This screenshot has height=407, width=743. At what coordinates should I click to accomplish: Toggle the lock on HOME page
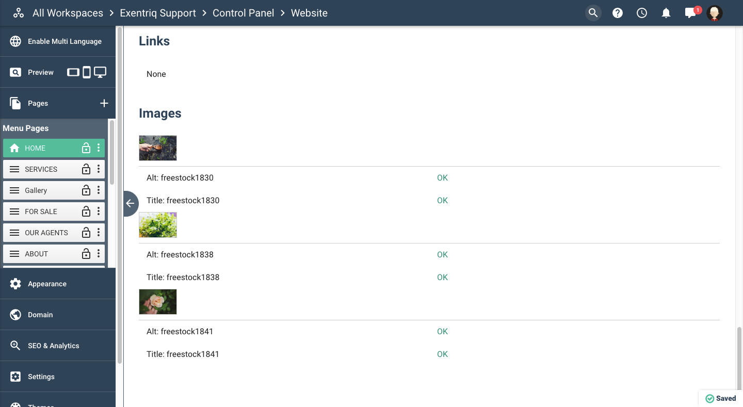pyautogui.click(x=86, y=149)
